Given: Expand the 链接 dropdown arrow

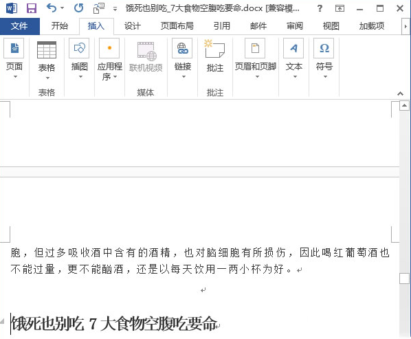Looking at the screenshot, I should coord(184,77).
